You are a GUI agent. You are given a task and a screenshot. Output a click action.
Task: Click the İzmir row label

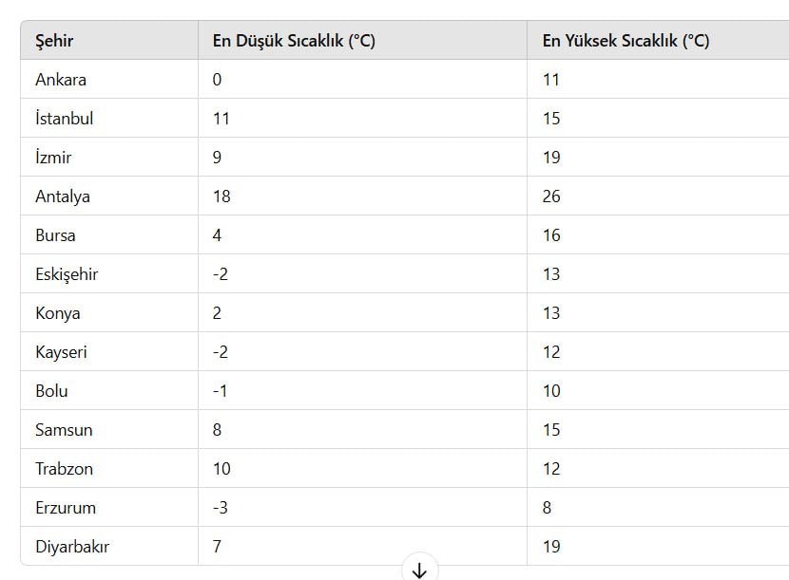53,158
